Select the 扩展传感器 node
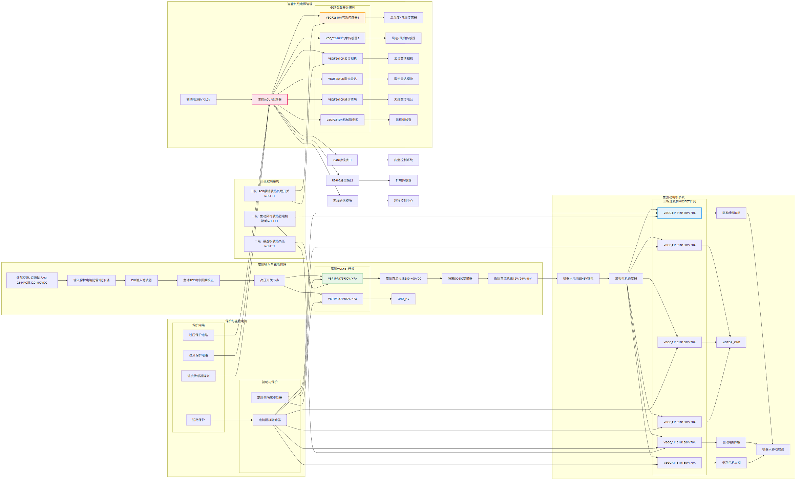 click(403, 180)
